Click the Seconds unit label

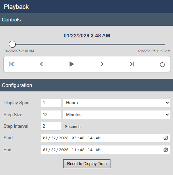[x=72, y=127]
